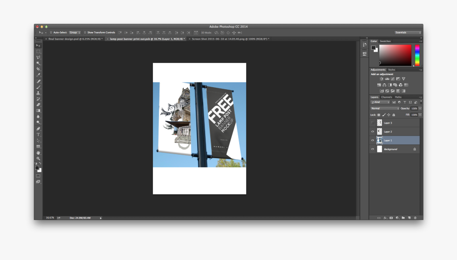Switch to the Channels panel tab
The image size is (457, 260).
click(386, 97)
